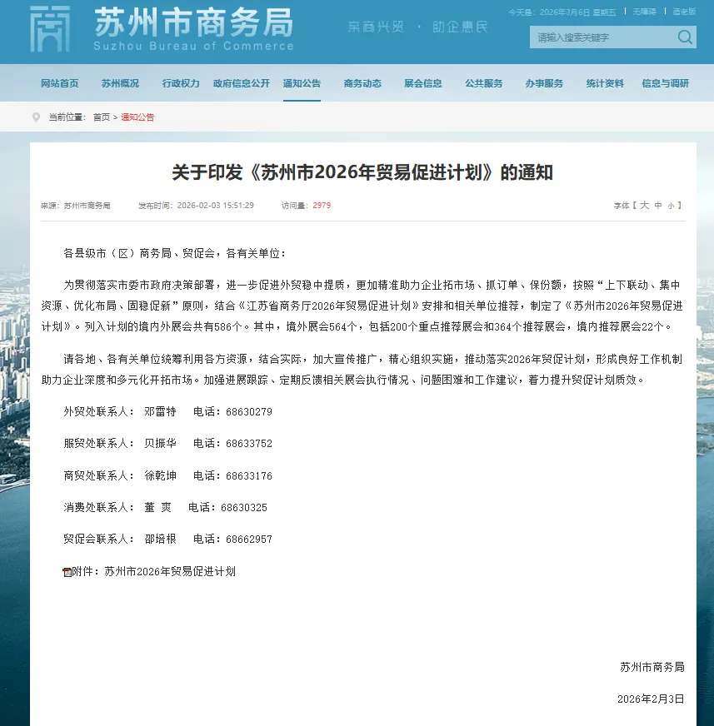Open the 网站首页 menu item
This screenshot has width=714, height=726.
click(x=60, y=83)
